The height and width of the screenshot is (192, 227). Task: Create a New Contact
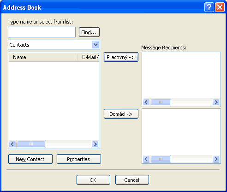tap(30, 159)
